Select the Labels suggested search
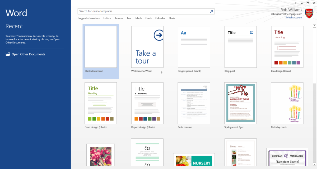The height and width of the screenshot is (169, 317). click(138, 18)
